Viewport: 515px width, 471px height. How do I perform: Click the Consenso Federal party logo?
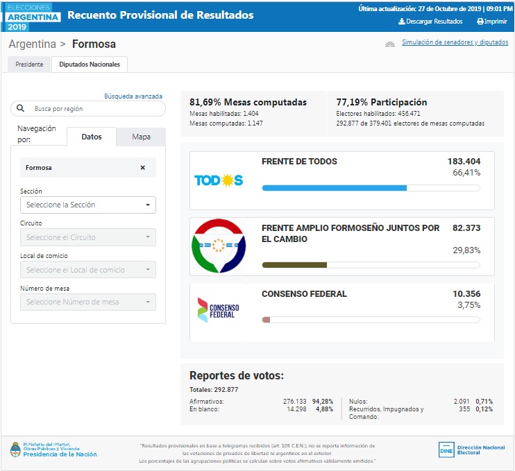point(219,310)
